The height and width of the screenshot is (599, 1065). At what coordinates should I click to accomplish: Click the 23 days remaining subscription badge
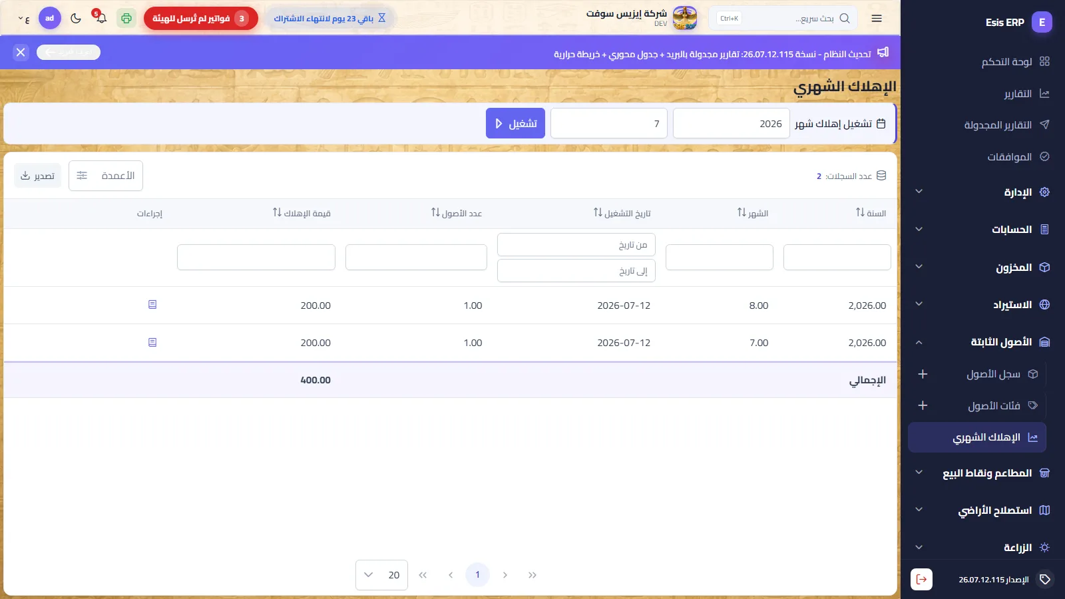[330, 18]
